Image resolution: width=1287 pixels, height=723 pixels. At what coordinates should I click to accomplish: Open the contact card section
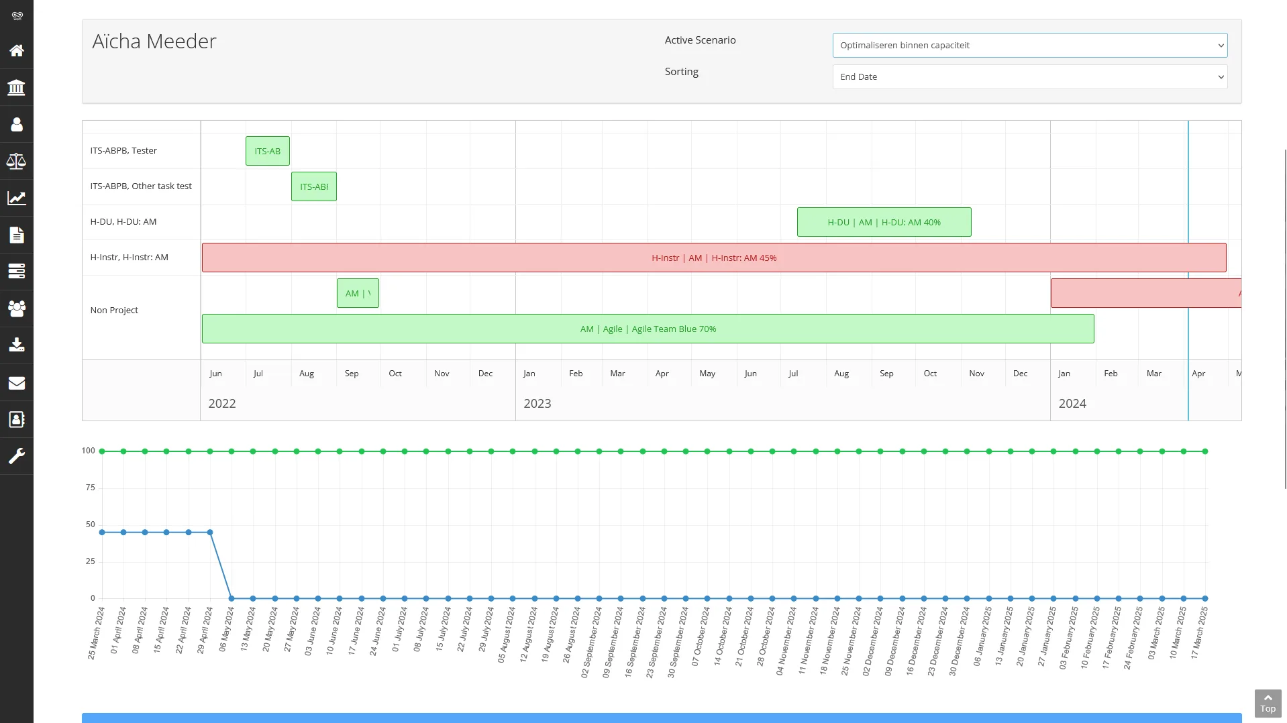coord(16,419)
